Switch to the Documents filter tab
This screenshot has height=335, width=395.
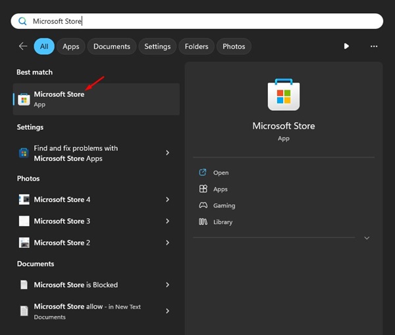112,46
